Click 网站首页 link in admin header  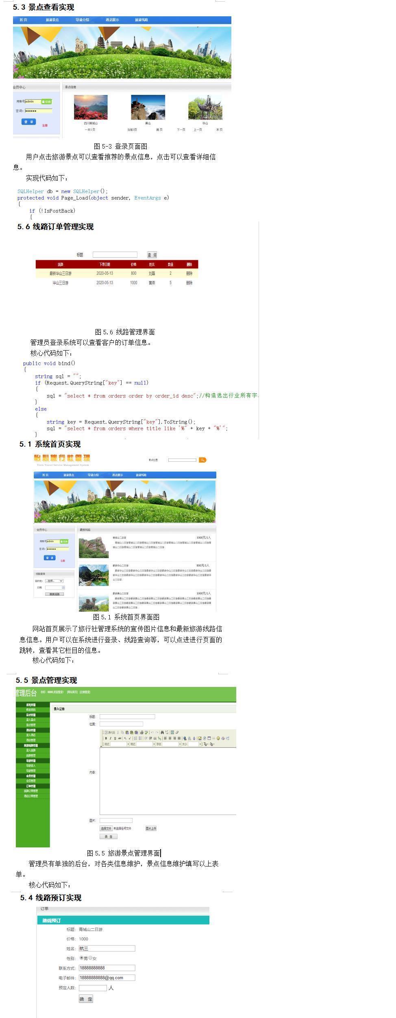pos(72,692)
